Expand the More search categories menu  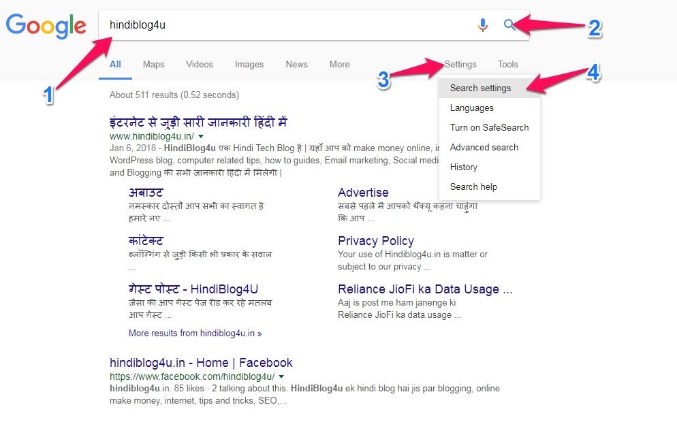point(339,64)
